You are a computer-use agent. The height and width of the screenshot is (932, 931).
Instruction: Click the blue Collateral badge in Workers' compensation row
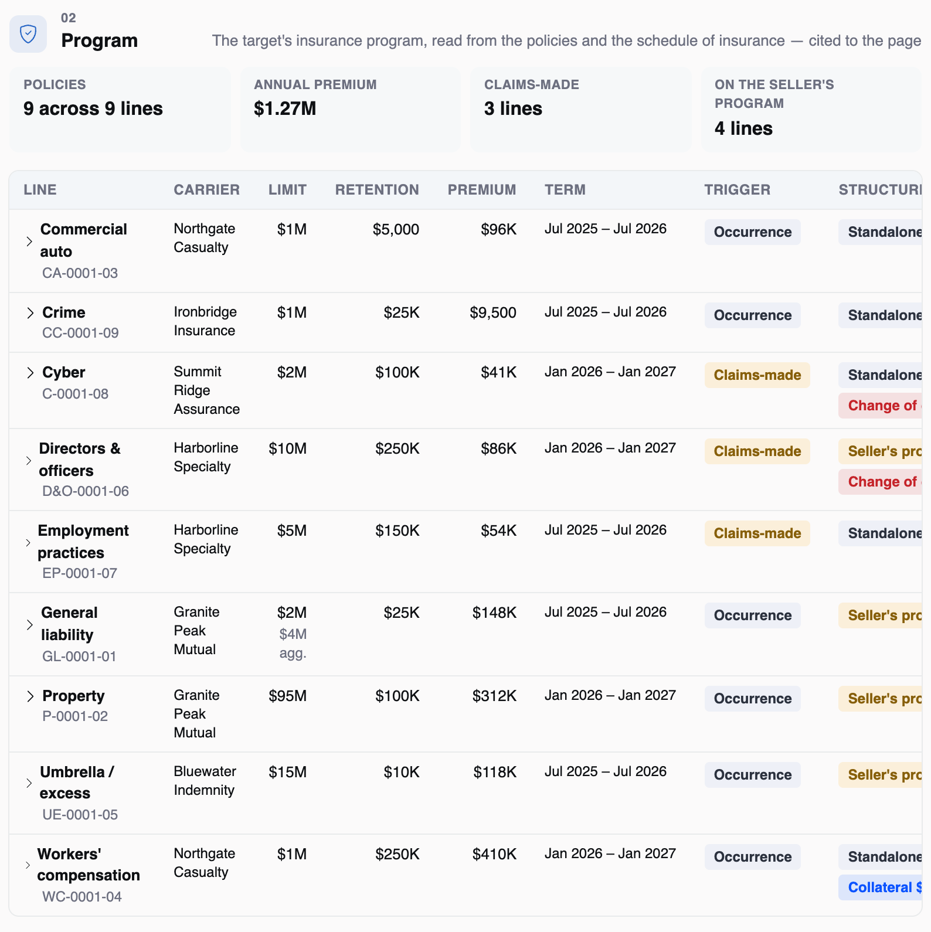tap(881, 887)
